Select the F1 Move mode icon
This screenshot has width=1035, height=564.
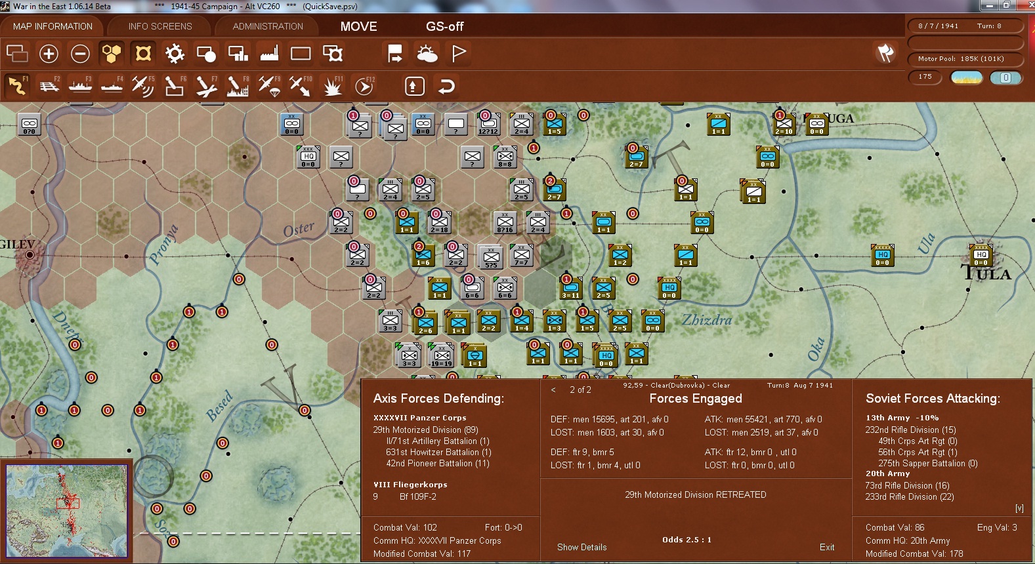[18, 86]
